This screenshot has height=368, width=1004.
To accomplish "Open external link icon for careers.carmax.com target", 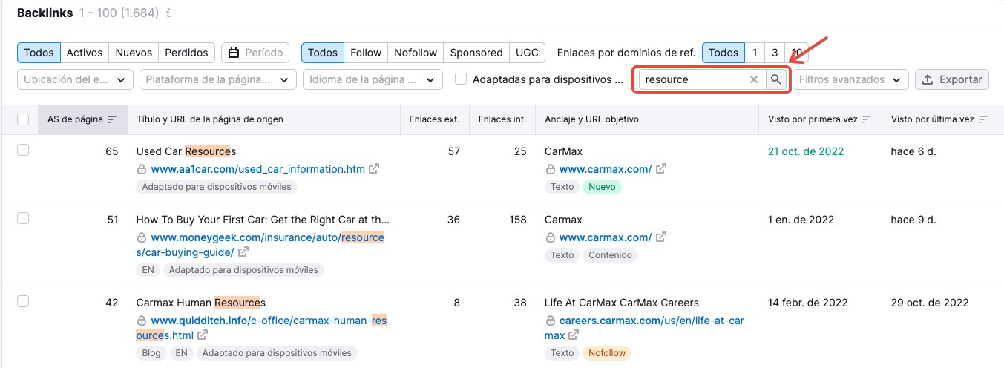I will 574,335.
